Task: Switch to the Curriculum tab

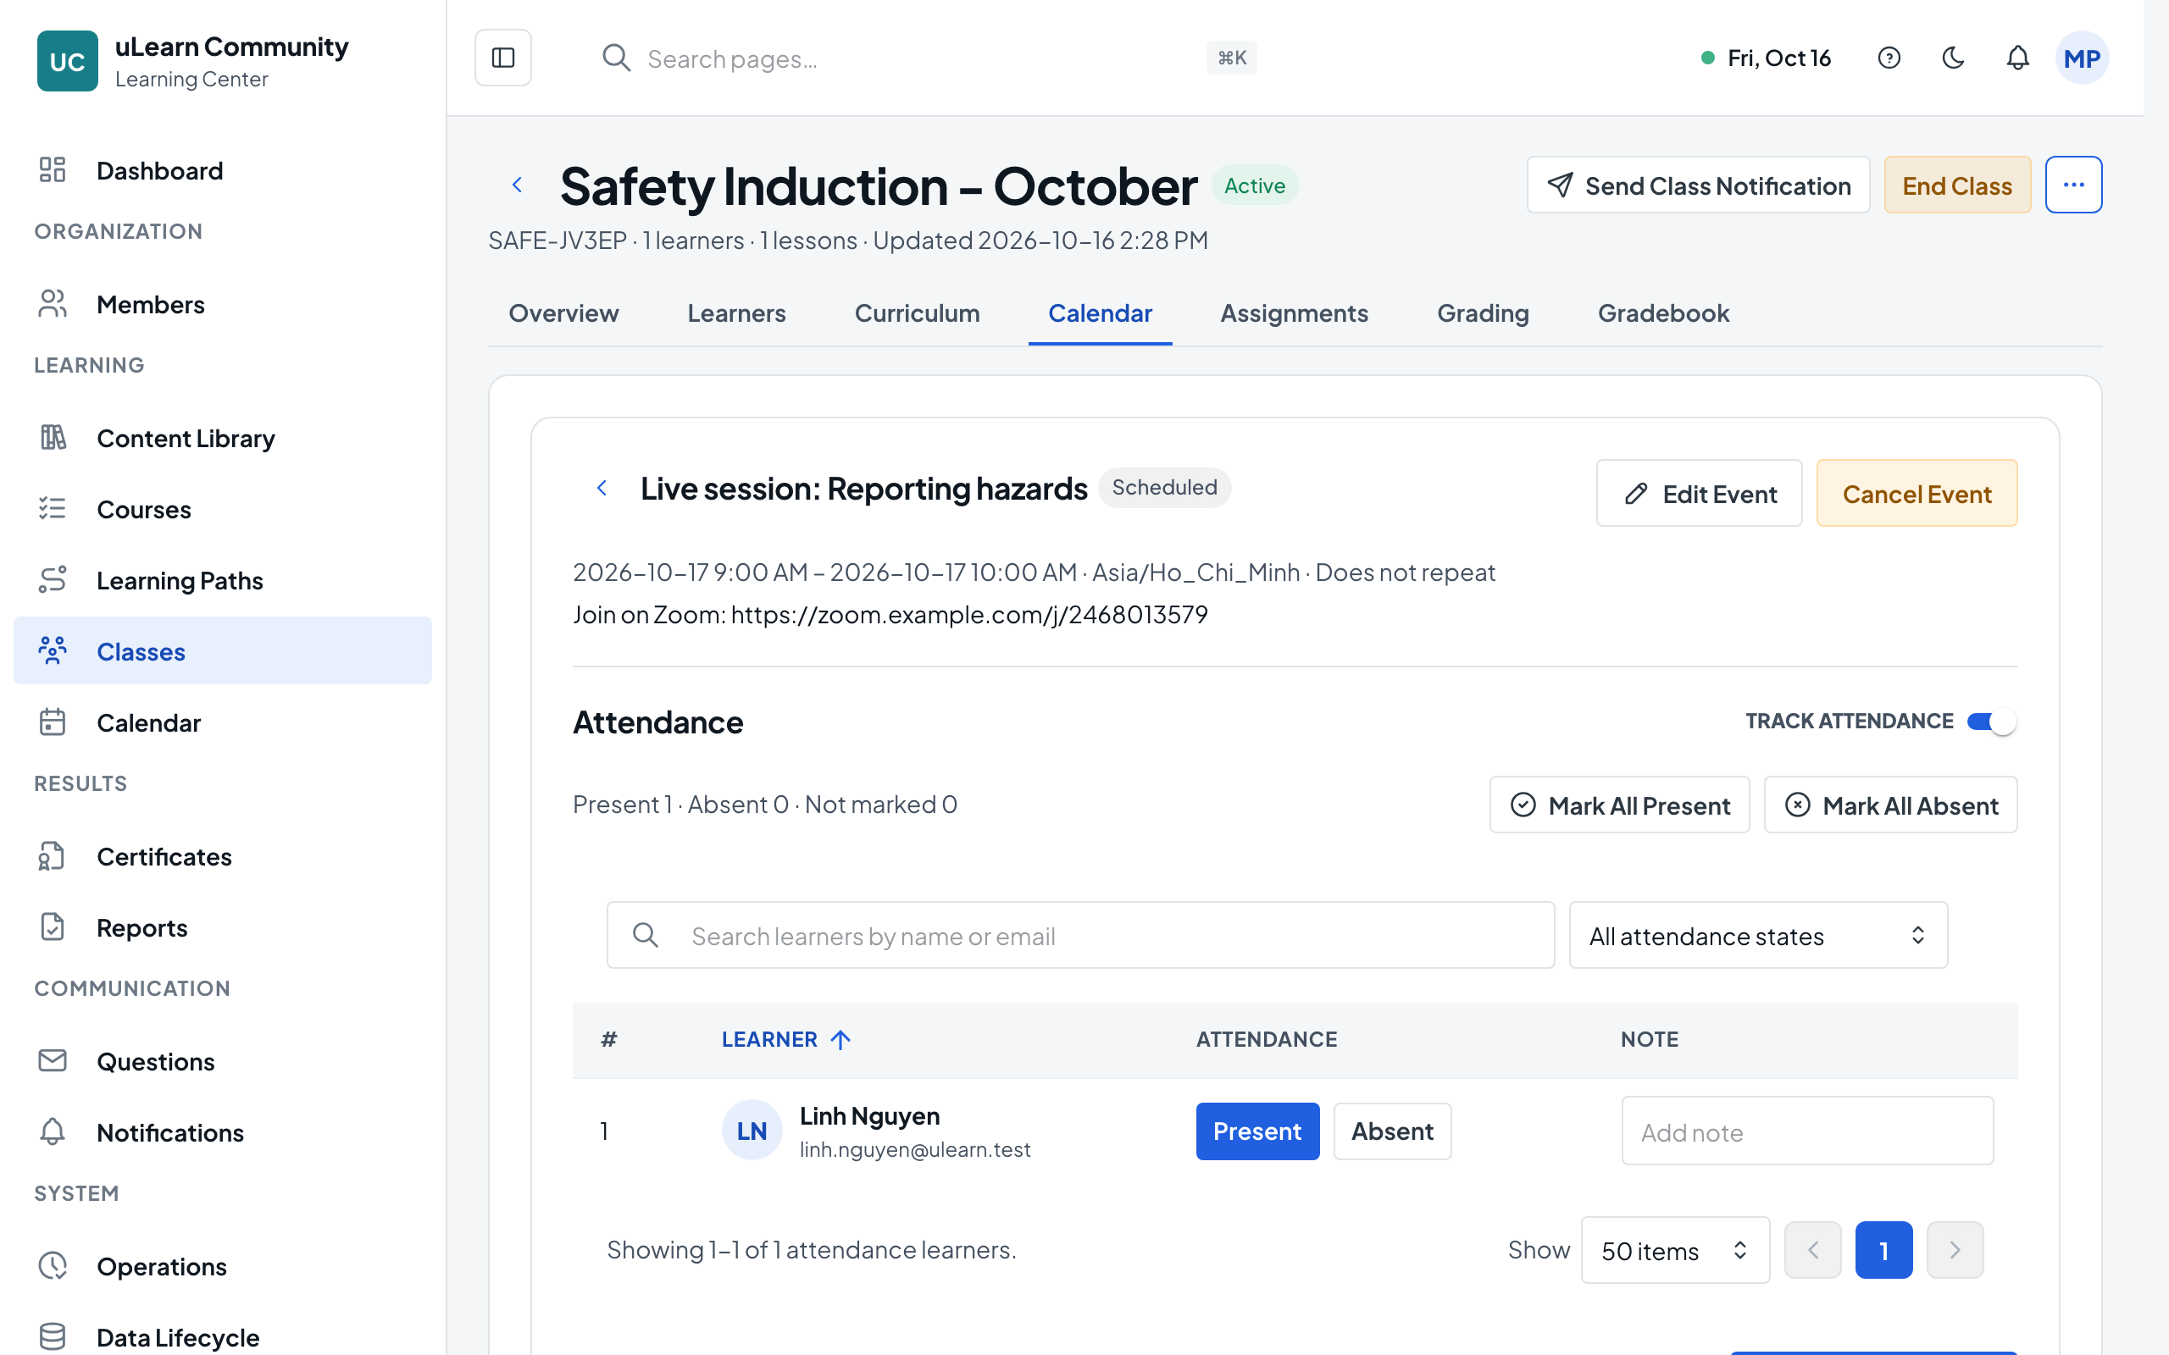Action: 917,313
